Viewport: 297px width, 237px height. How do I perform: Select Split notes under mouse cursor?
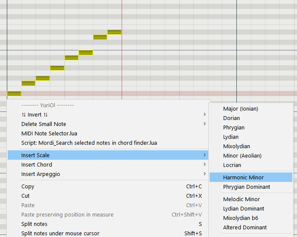108,233
